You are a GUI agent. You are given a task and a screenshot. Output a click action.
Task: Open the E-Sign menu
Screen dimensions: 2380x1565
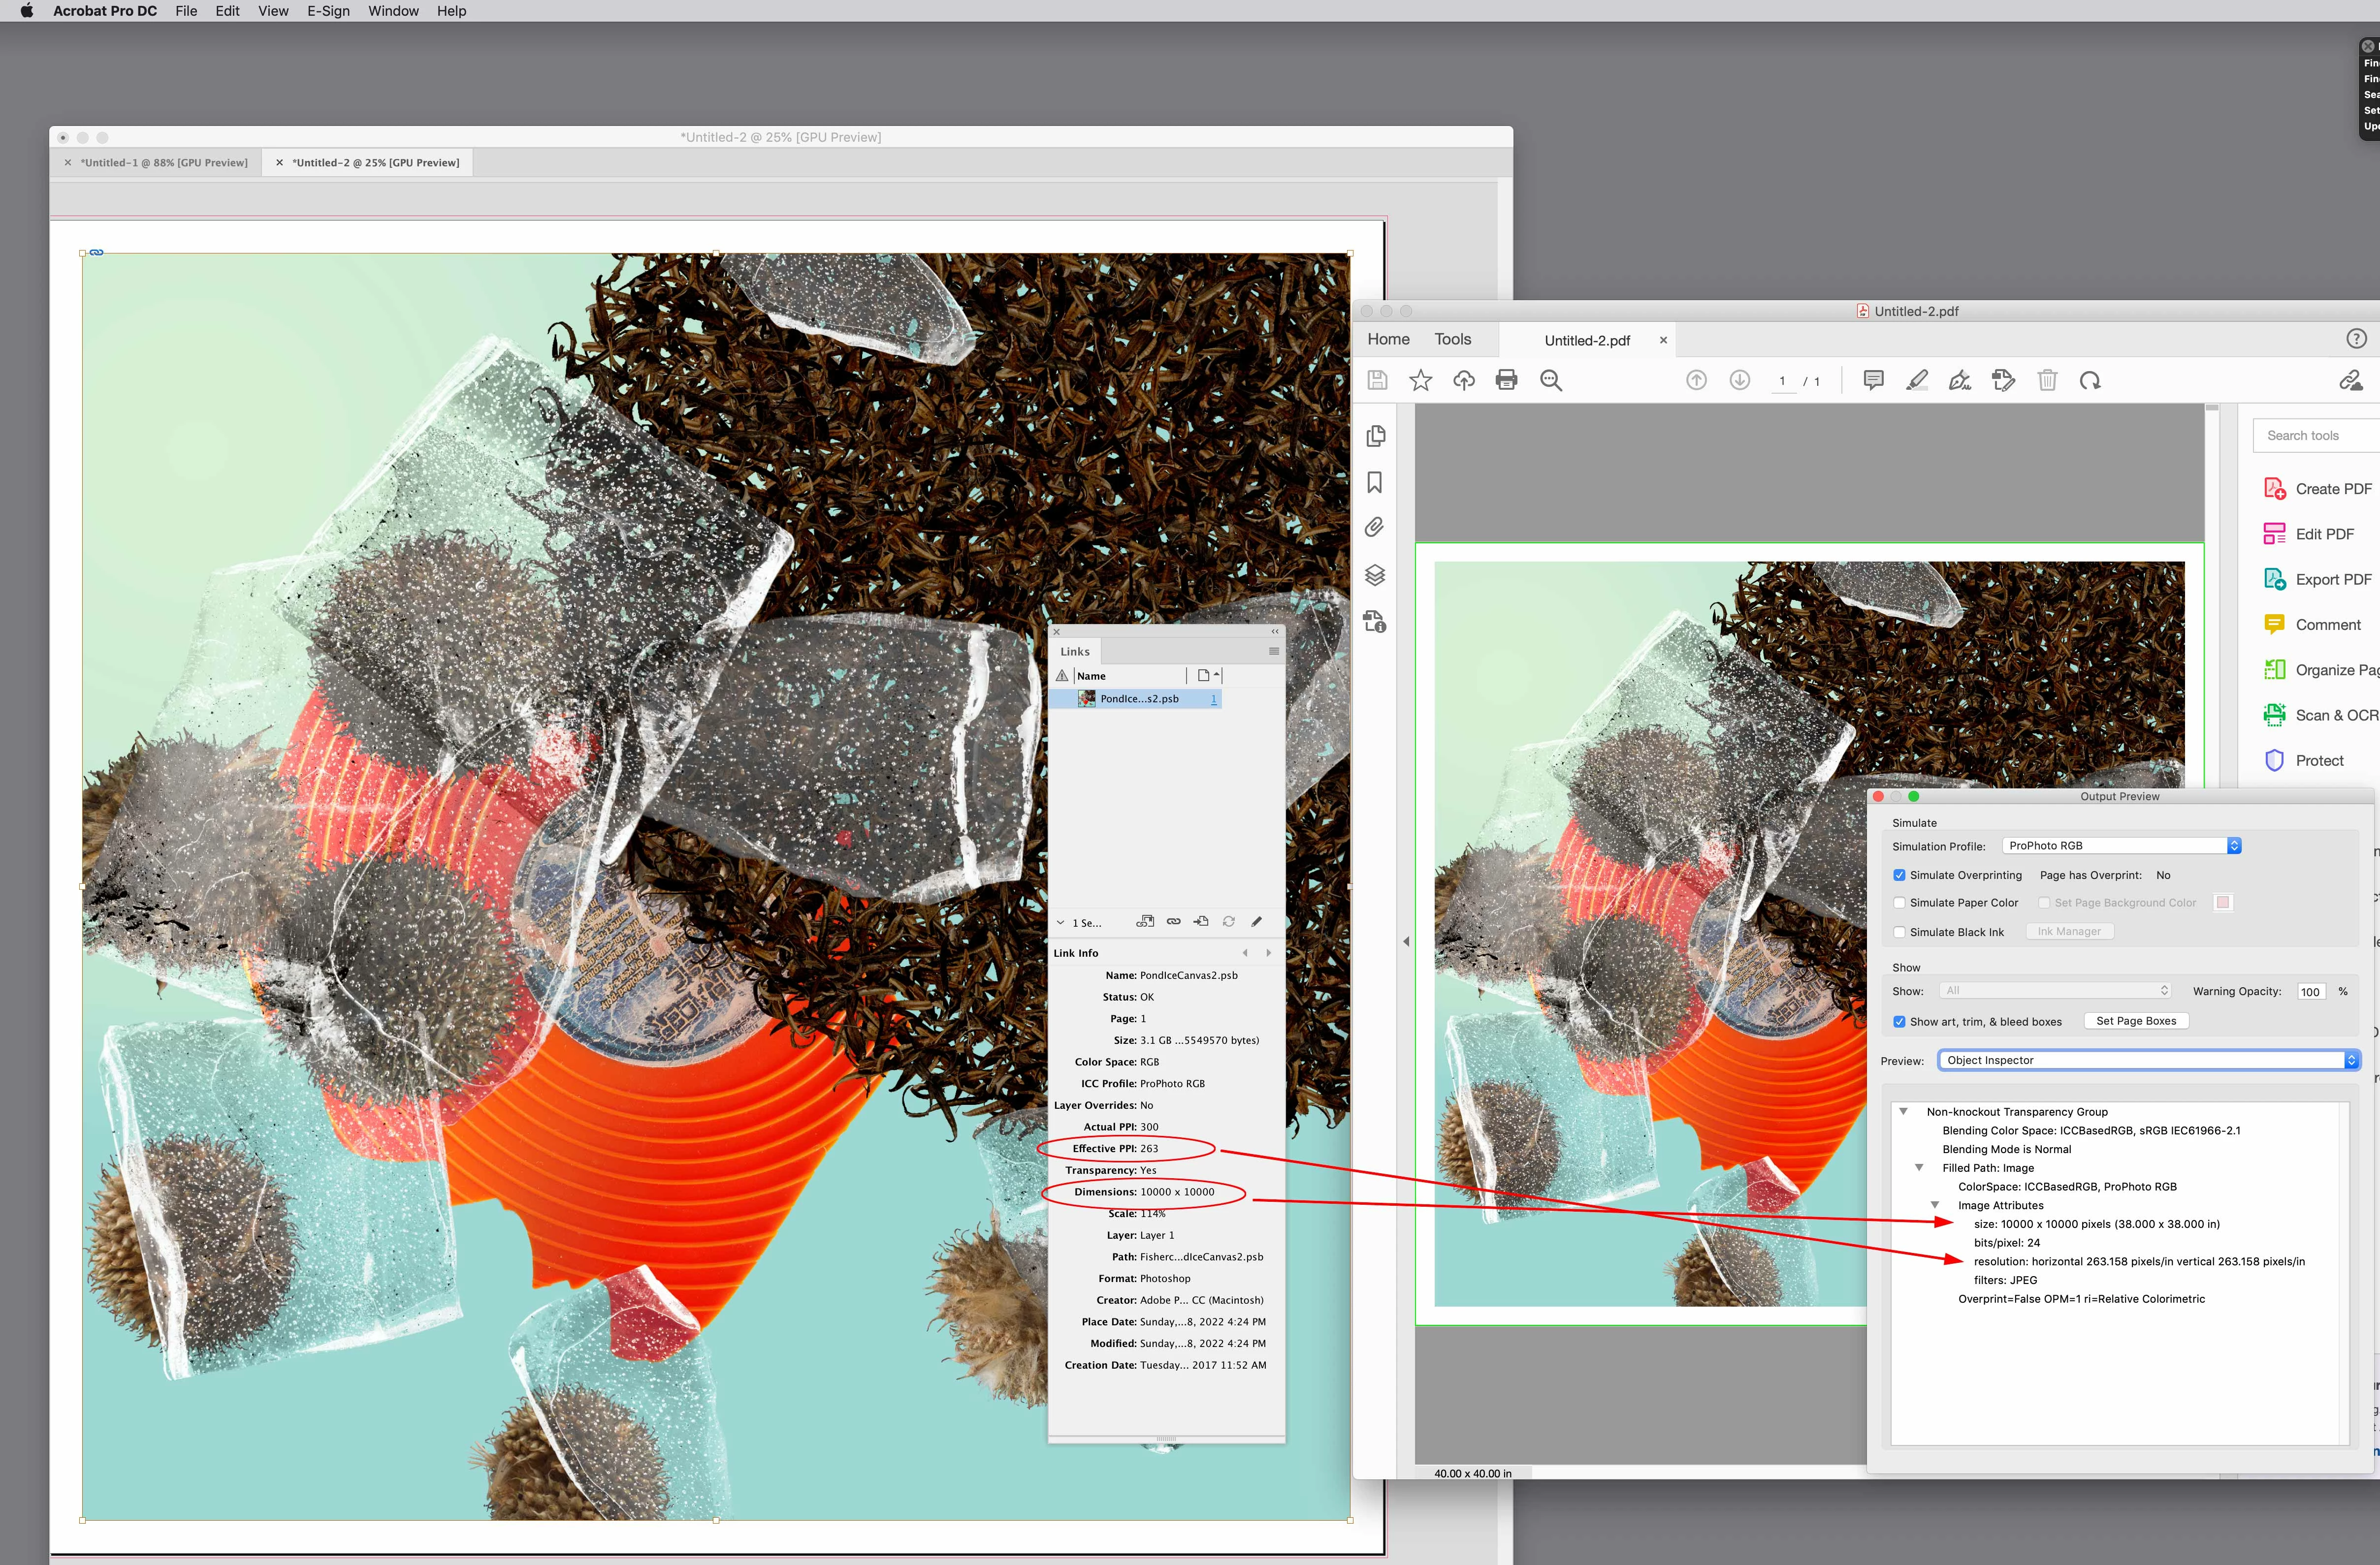[x=328, y=11]
